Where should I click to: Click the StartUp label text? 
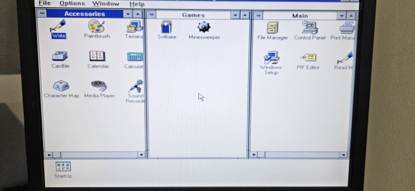pos(63,176)
